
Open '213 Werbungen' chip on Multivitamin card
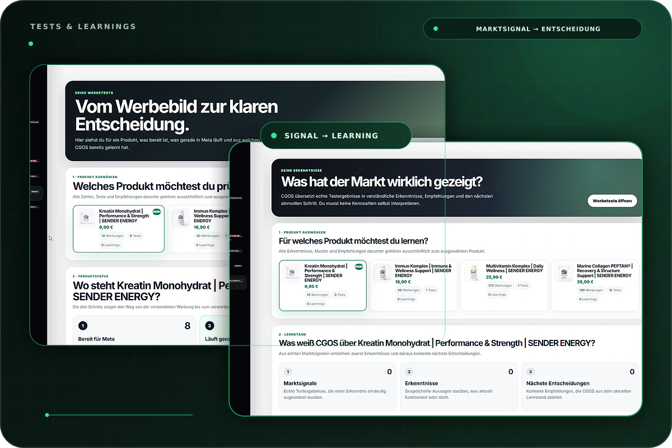point(499,286)
